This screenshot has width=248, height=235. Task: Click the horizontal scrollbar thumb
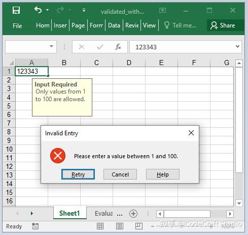187,214
